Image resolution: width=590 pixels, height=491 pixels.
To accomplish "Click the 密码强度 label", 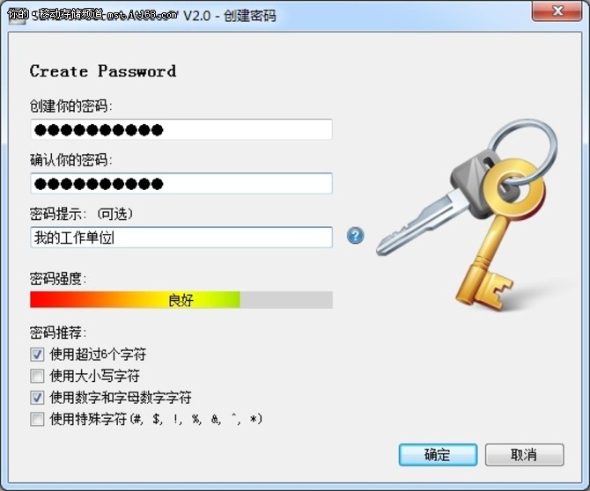I will click(x=58, y=279).
